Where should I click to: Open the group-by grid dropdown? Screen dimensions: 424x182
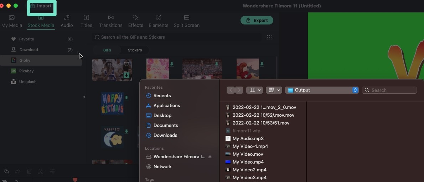[274, 90]
